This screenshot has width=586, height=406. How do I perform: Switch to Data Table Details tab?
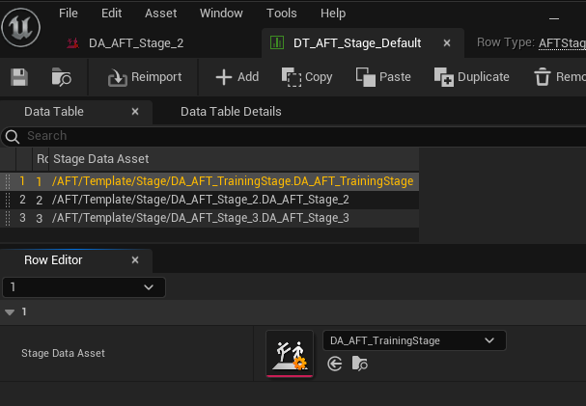pyautogui.click(x=231, y=112)
